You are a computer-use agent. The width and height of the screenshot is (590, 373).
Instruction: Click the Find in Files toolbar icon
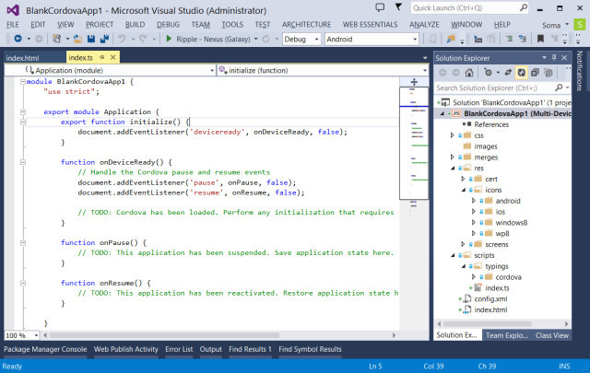coord(451,39)
